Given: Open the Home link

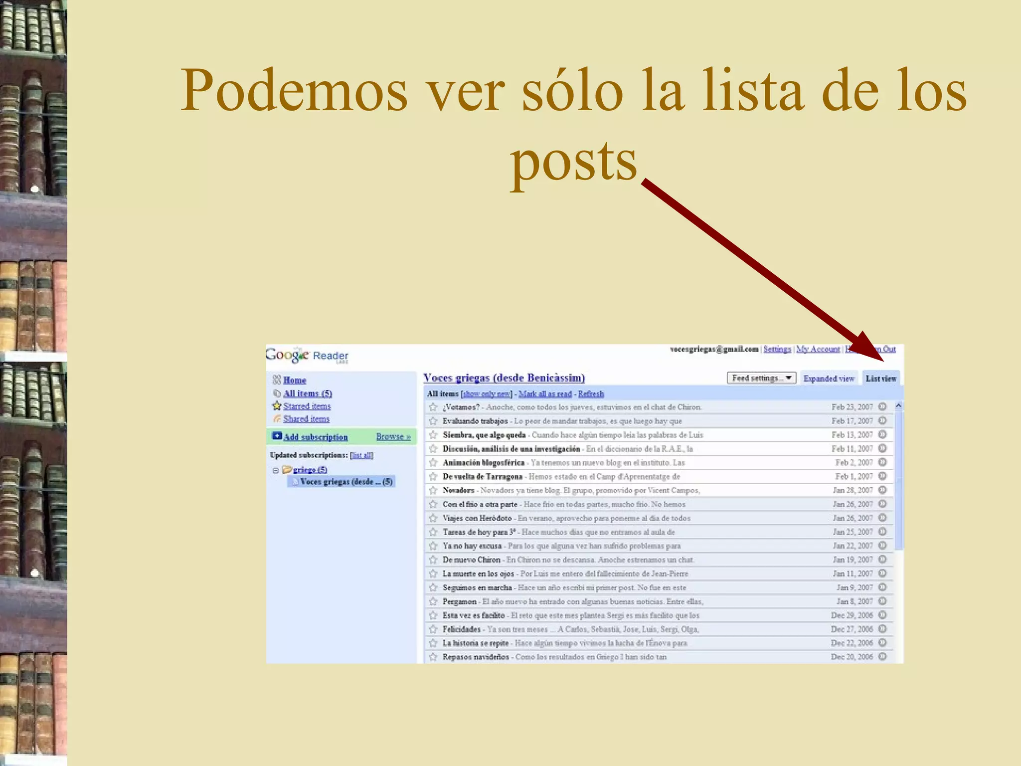Looking at the screenshot, I should (295, 380).
